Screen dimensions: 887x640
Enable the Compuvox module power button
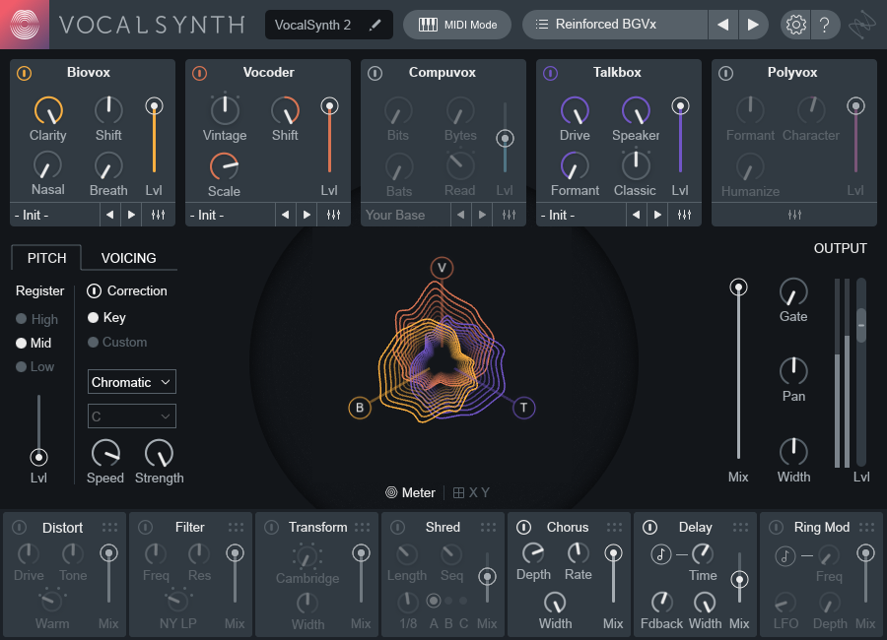[x=375, y=73]
